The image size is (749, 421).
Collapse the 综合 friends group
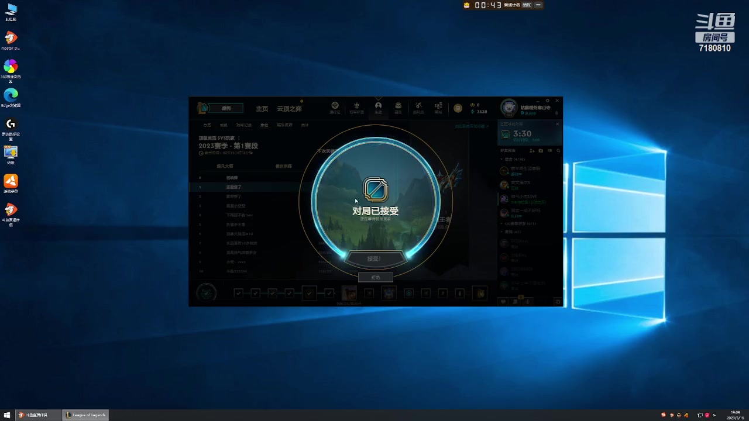click(x=513, y=159)
